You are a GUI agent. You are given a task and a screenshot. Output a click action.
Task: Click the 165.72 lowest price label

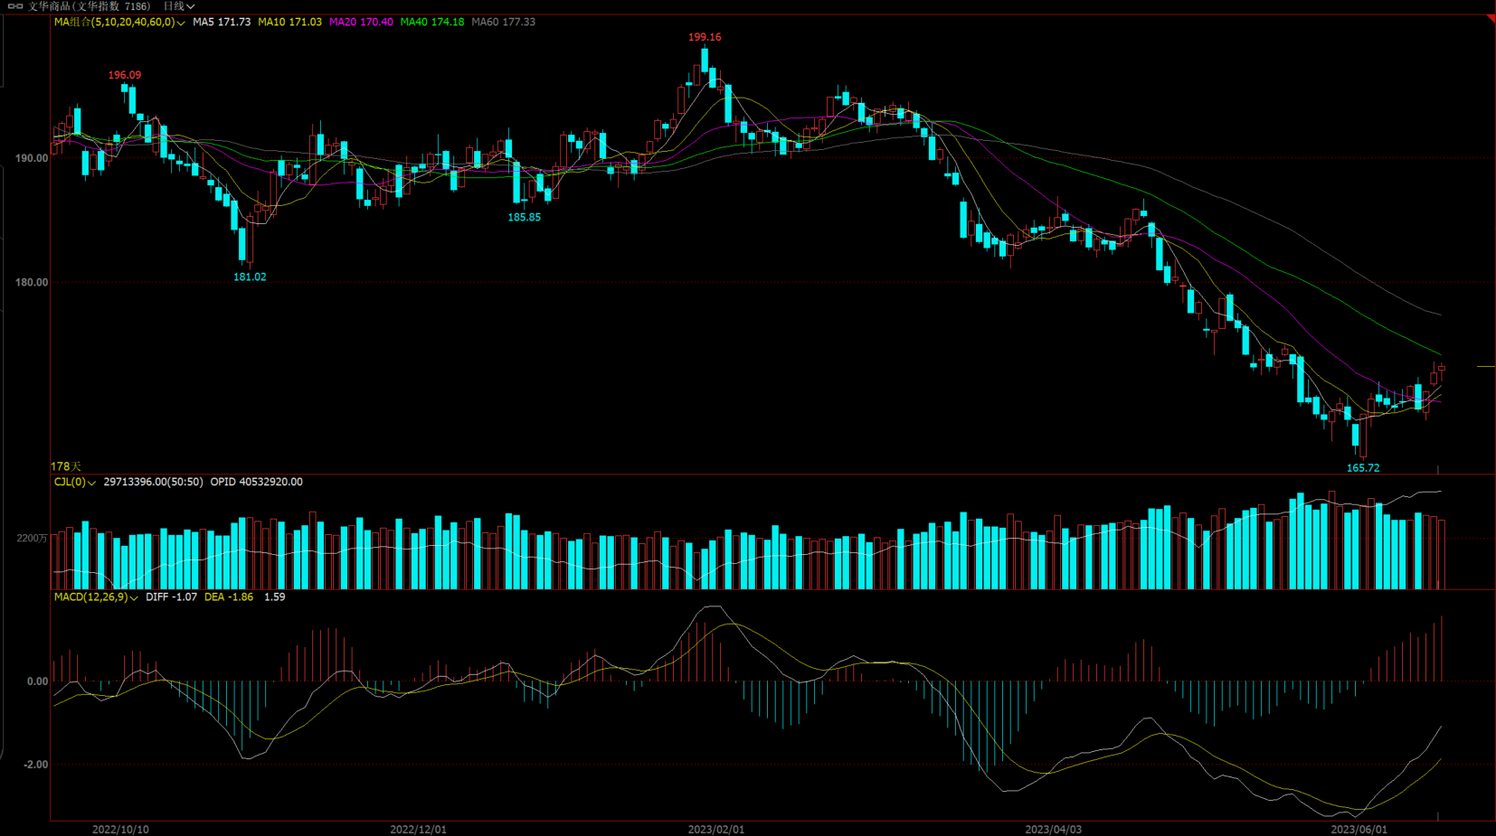[x=1363, y=468]
